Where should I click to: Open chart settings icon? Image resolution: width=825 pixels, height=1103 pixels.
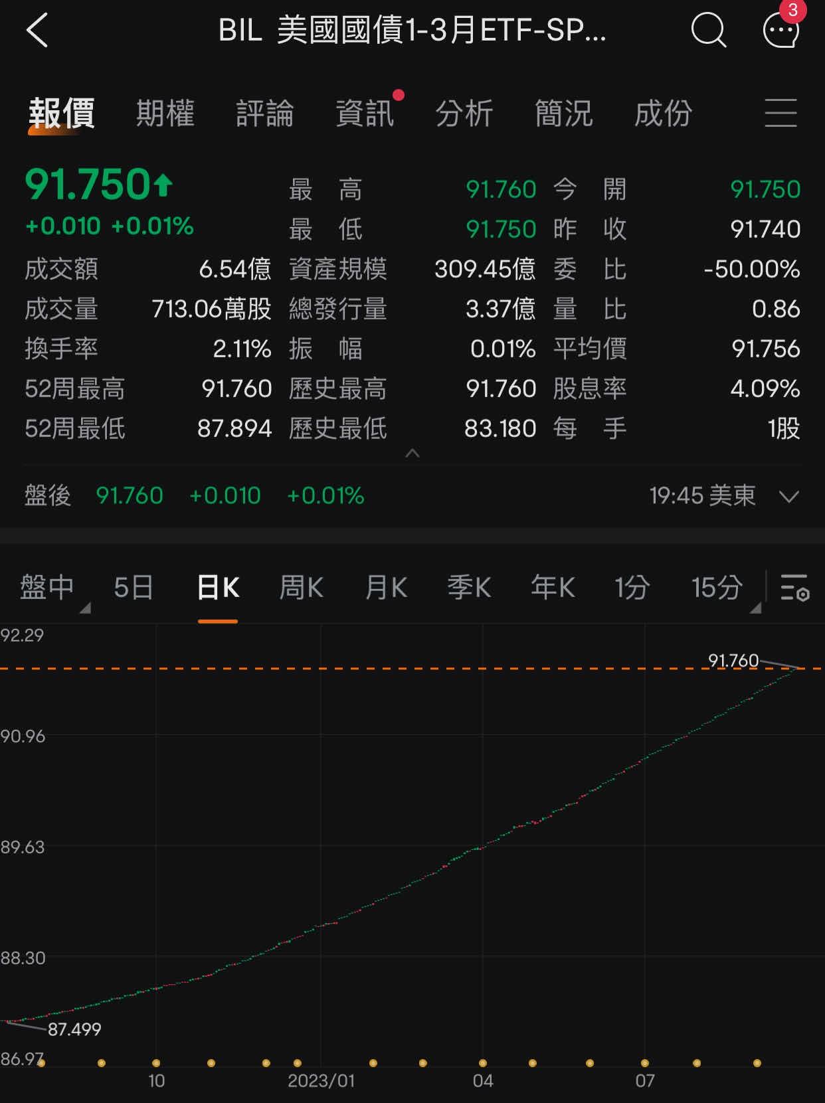pos(794,588)
